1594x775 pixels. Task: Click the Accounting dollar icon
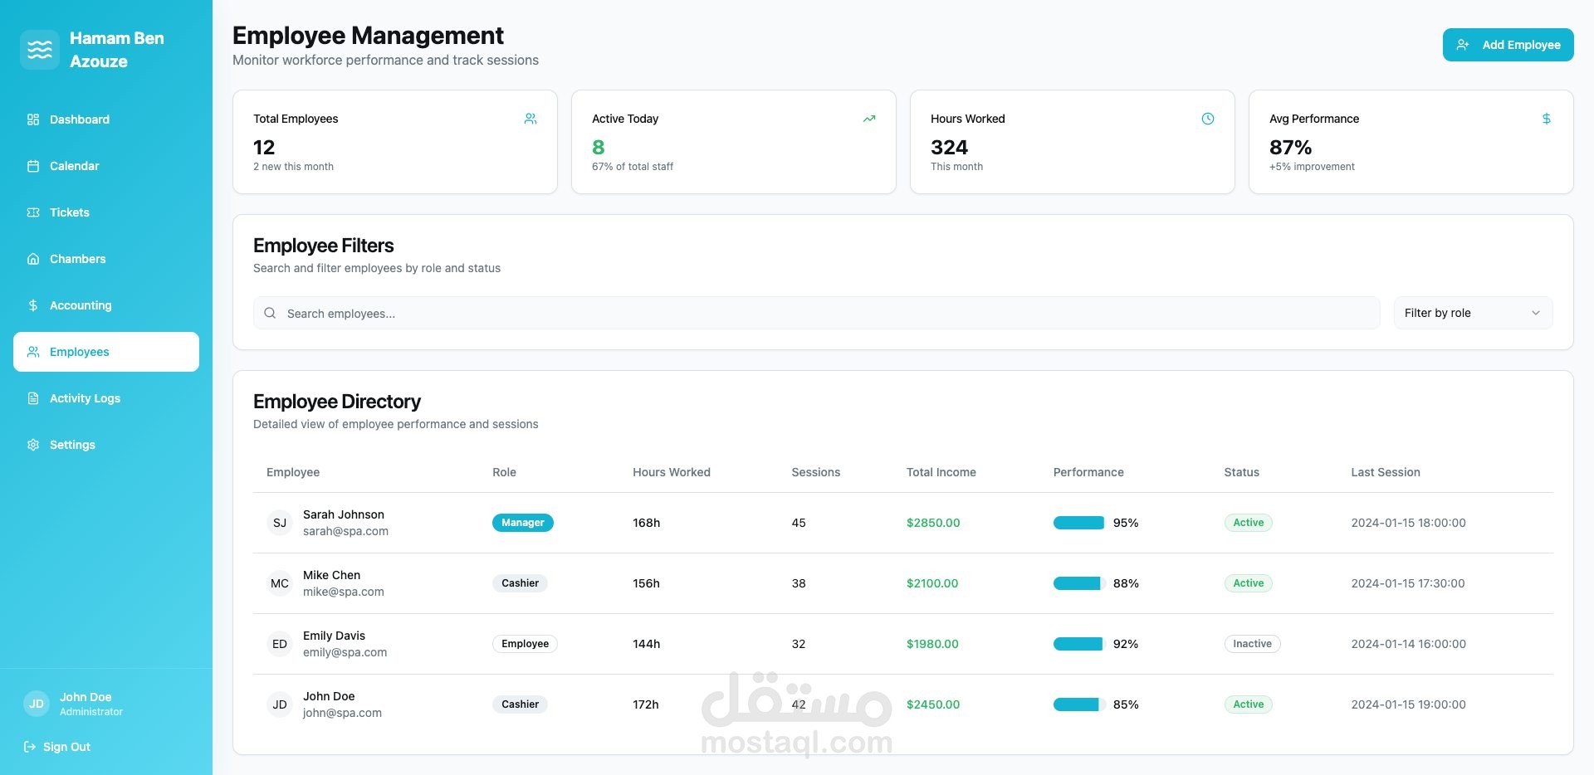33,305
